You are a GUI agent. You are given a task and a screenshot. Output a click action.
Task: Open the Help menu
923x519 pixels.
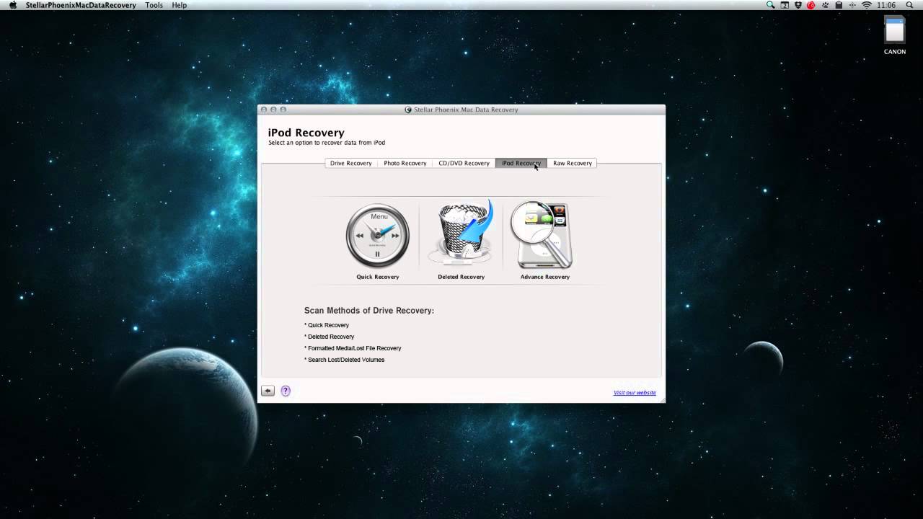coord(180,5)
